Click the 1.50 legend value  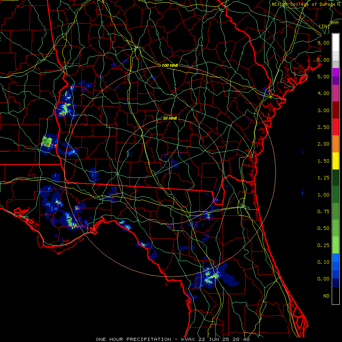click(323, 161)
